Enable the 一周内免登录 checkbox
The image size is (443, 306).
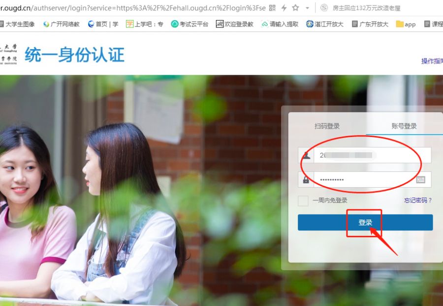303,200
